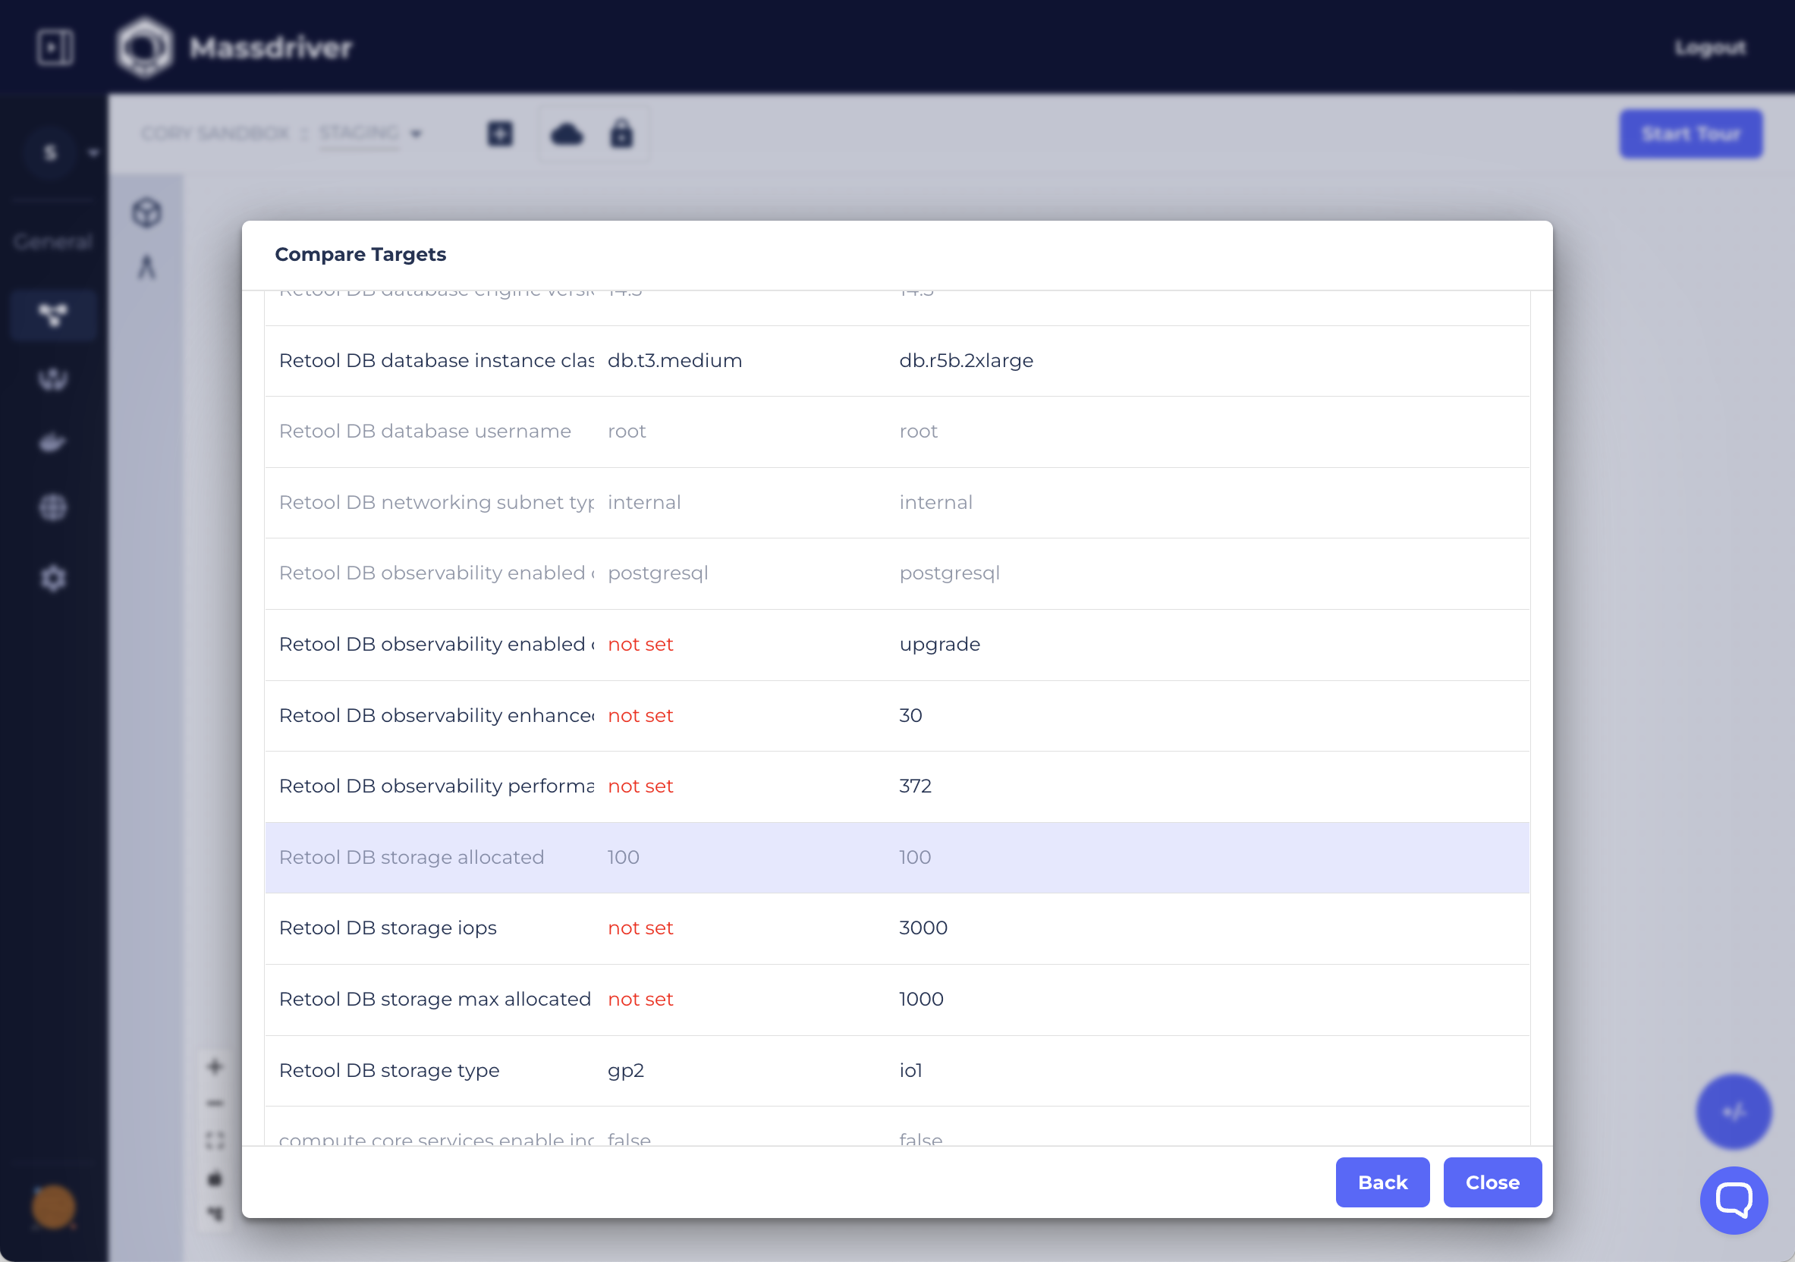Click the Massdriver logo

pyautogui.click(x=234, y=48)
